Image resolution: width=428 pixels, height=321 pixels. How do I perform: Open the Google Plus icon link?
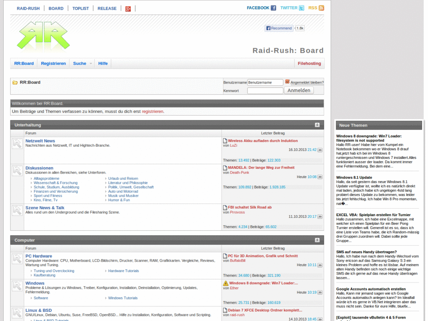point(128,9)
